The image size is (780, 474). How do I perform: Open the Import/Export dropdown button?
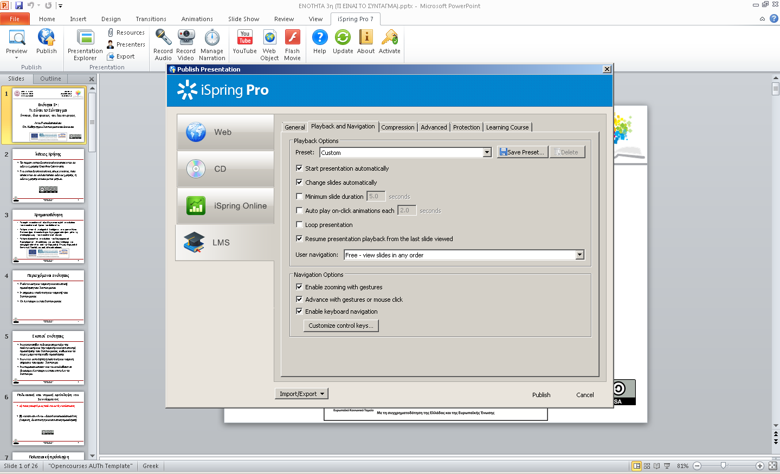pos(302,394)
